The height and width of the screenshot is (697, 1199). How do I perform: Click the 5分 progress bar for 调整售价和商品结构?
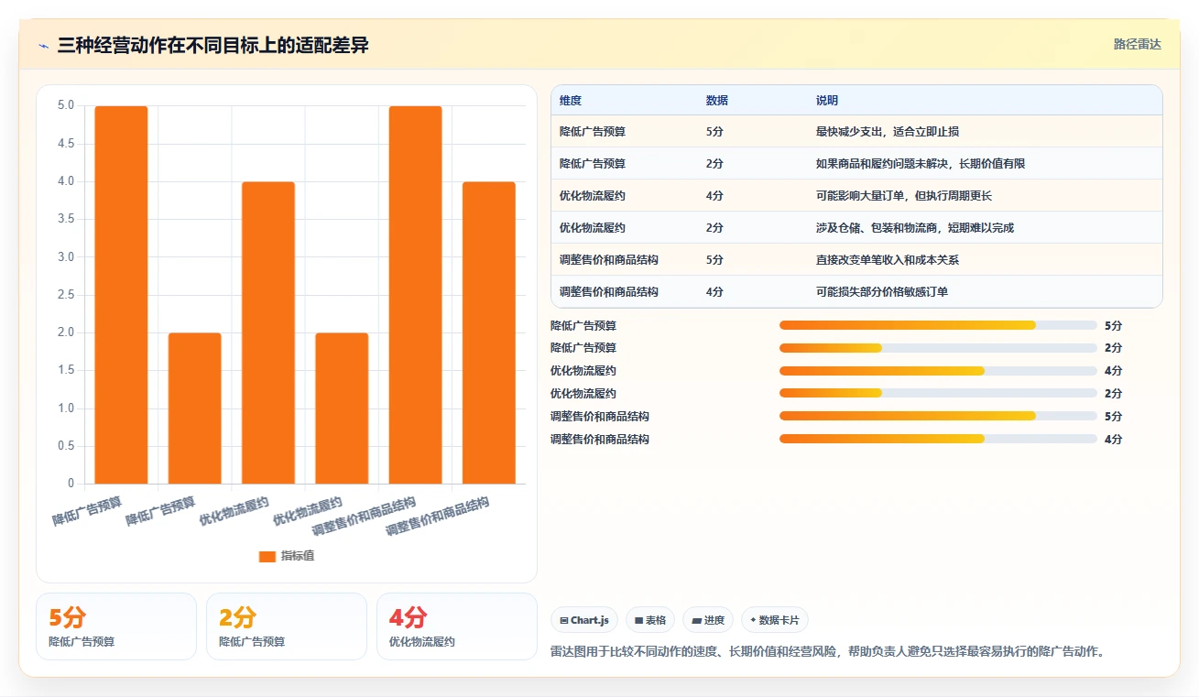tap(938, 416)
